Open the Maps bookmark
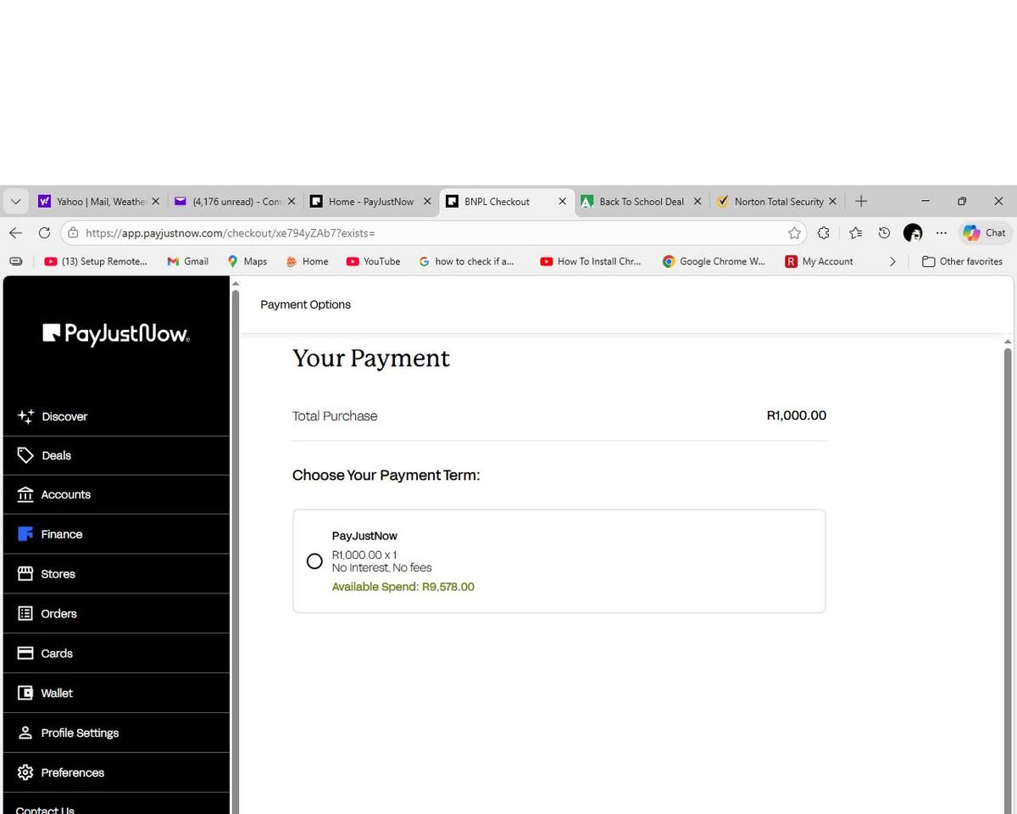 (247, 261)
